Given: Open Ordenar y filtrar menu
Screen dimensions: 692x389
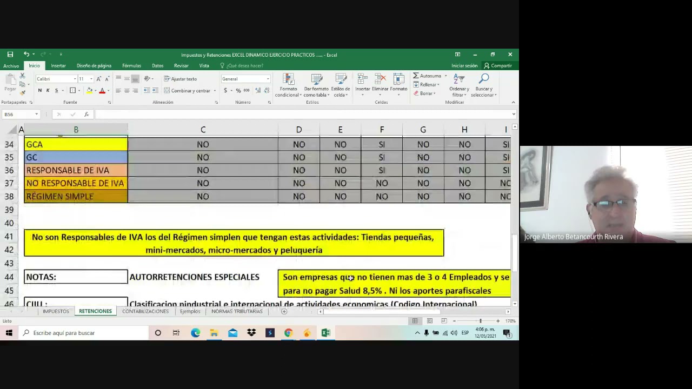Looking at the screenshot, I should 459,86.
